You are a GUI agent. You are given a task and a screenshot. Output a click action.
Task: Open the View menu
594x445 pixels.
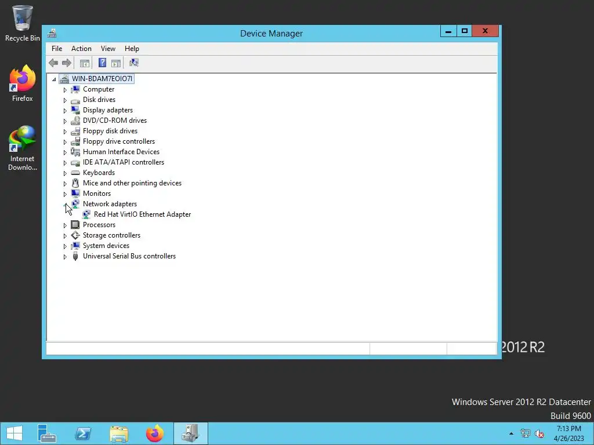[108, 49]
